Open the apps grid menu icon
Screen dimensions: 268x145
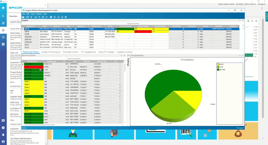[x=3, y=23]
